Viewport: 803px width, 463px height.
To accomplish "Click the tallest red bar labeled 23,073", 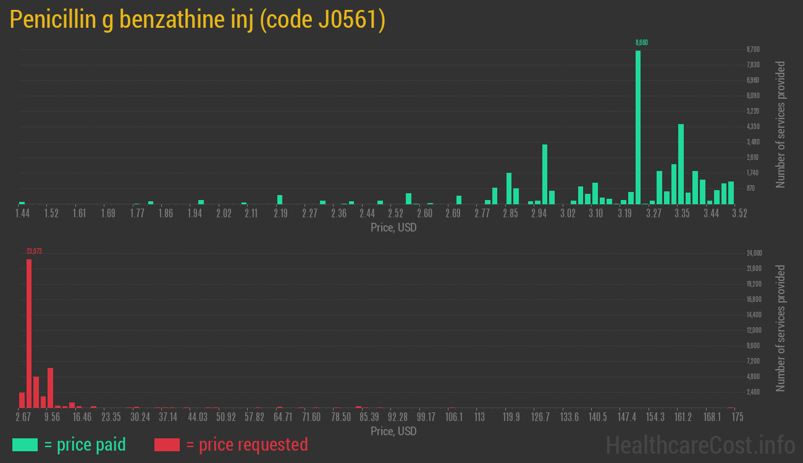I will click(x=29, y=333).
